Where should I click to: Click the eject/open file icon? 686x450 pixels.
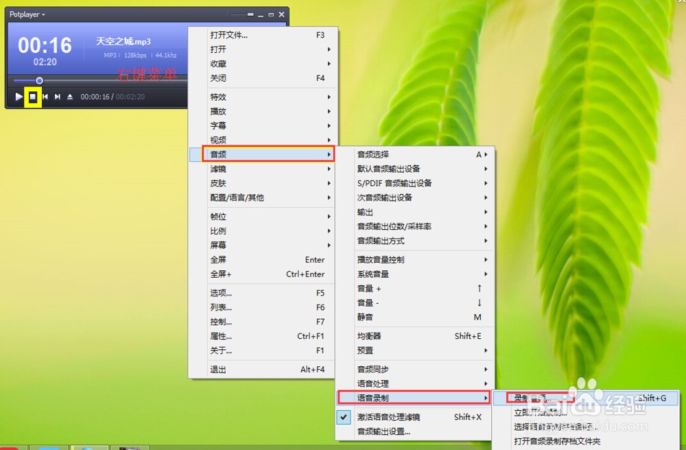pyautogui.click(x=70, y=97)
